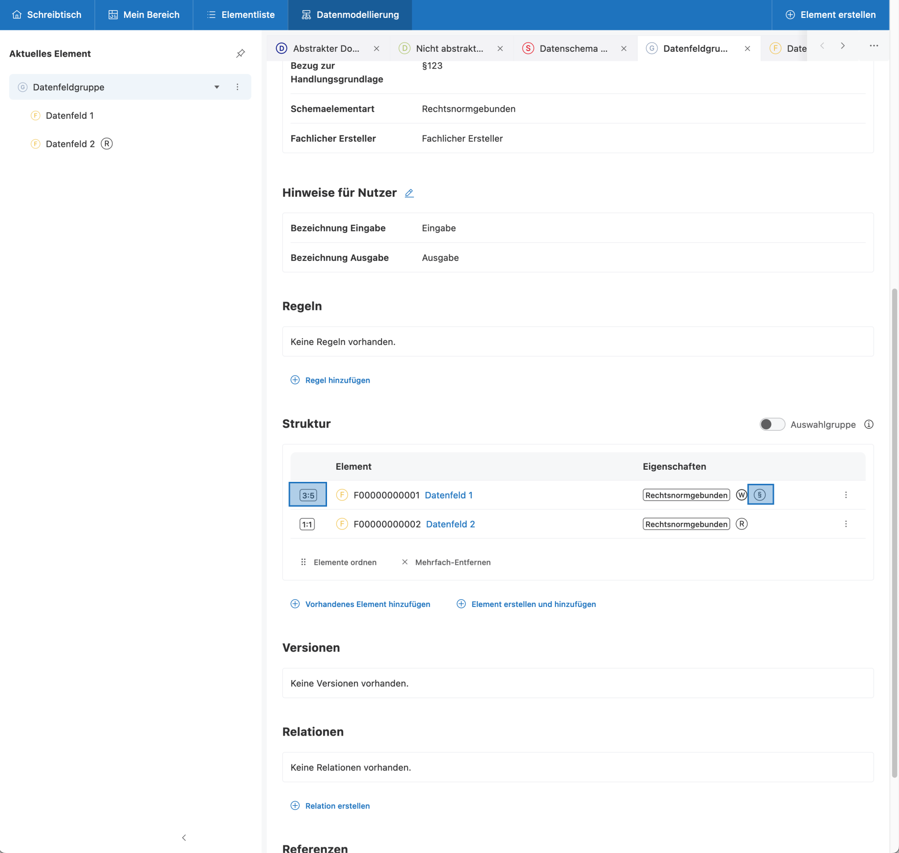Image resolution: width=899 pixels, height=853 pixels.
Task: Open the tab overflow ellipsis menu
Action: click(x=873, y=46)
